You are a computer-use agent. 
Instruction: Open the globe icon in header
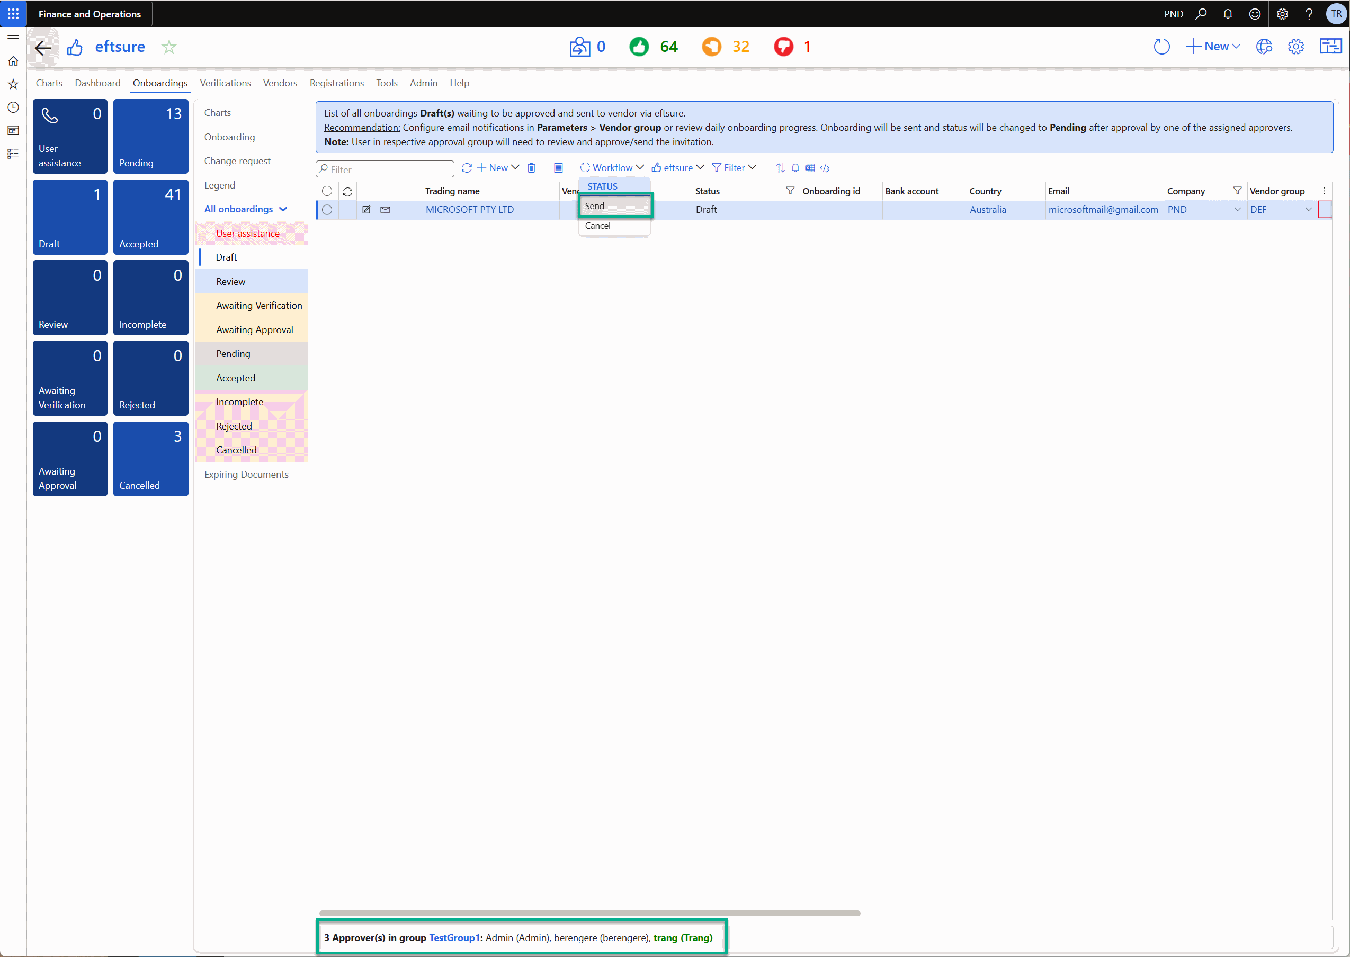click(1264, 47)
